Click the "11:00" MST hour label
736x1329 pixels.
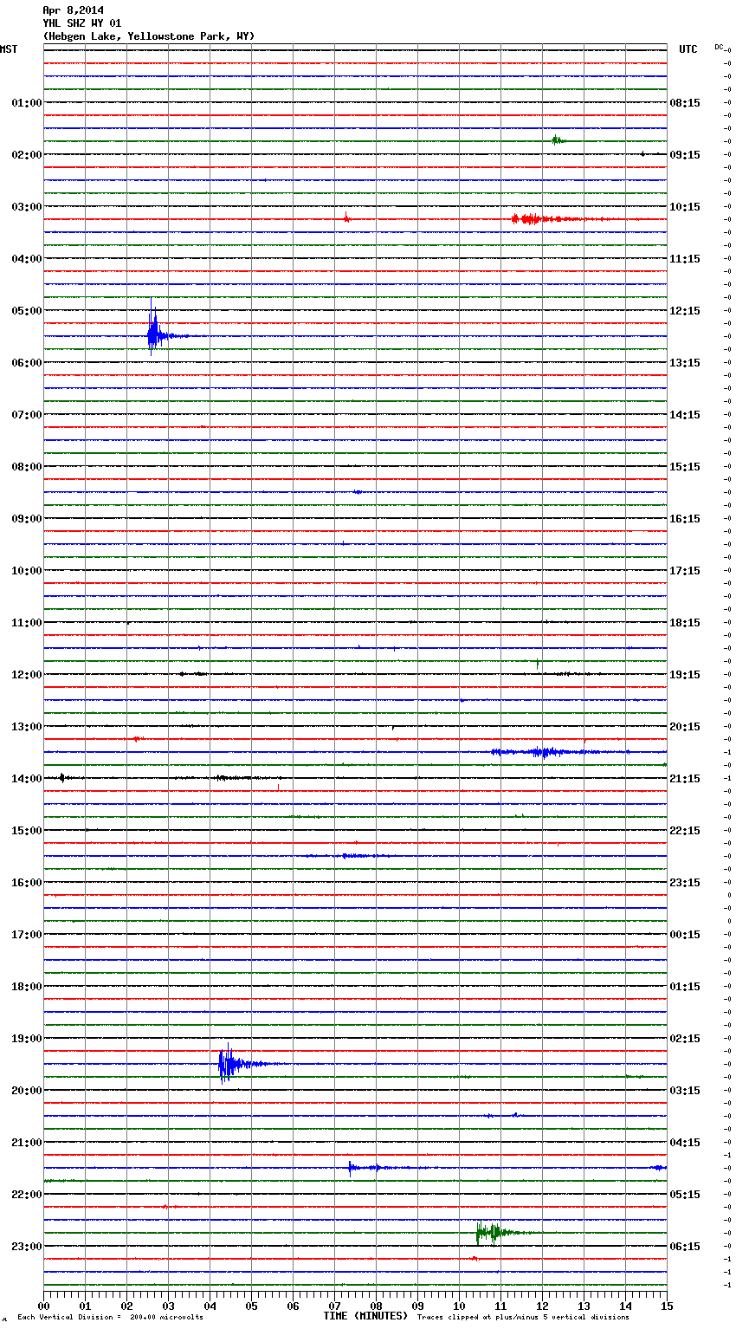point(27,623)
